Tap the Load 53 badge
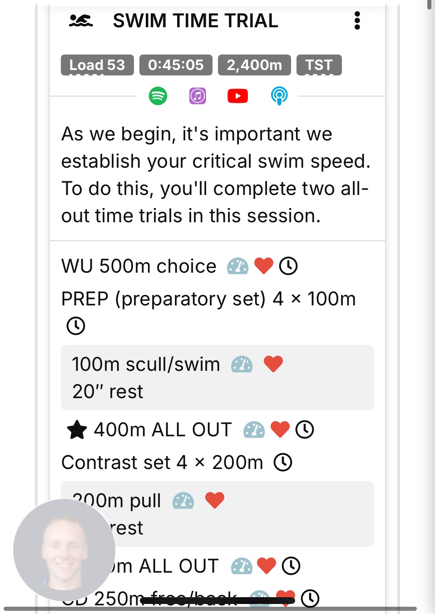 coord(97,65)
